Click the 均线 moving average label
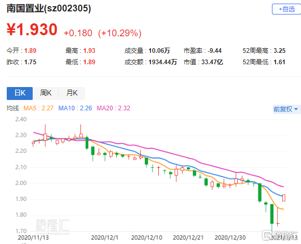This screenshot has width=301, height=244. 12,108
